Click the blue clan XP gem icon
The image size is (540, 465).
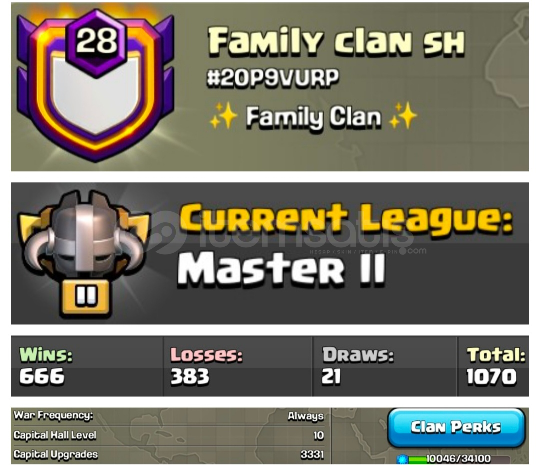(x=402, y=459)
